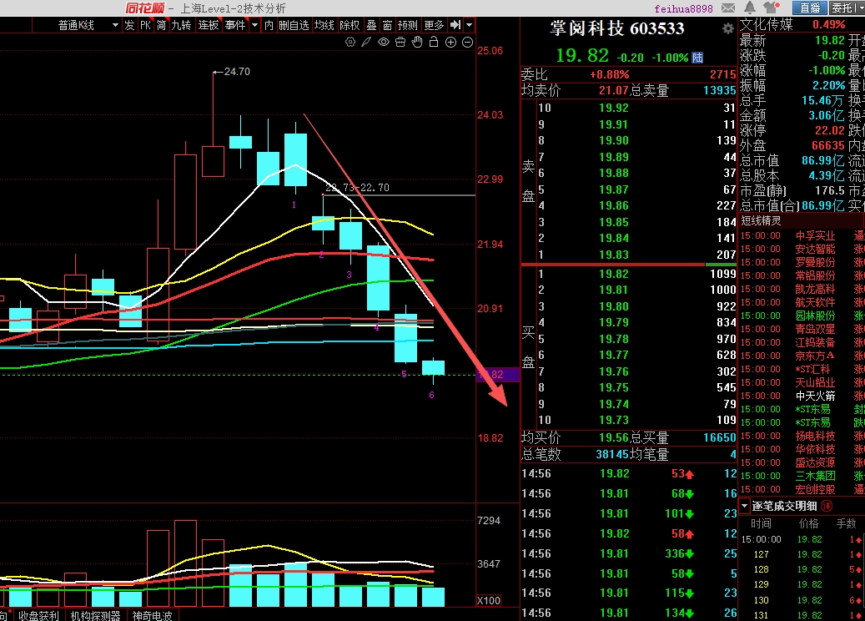
Task: Select the drawing pen tool icon
Action: pos(366,42)
